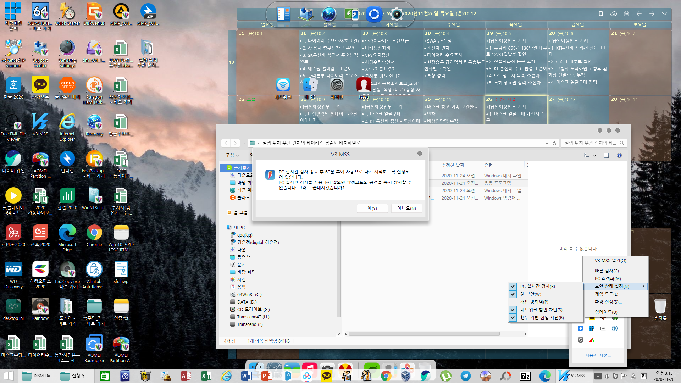Click 수정한 날짜 column header
Viewport: 681px width, 383px height.
click(x=453, y=165)
